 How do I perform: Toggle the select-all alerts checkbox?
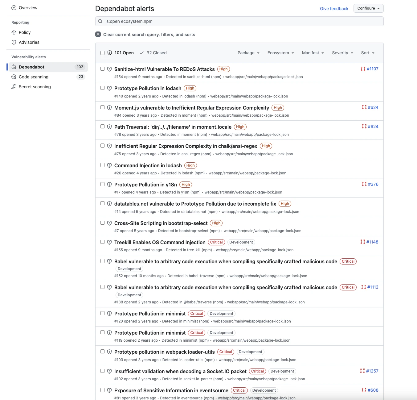pos(103,53)
